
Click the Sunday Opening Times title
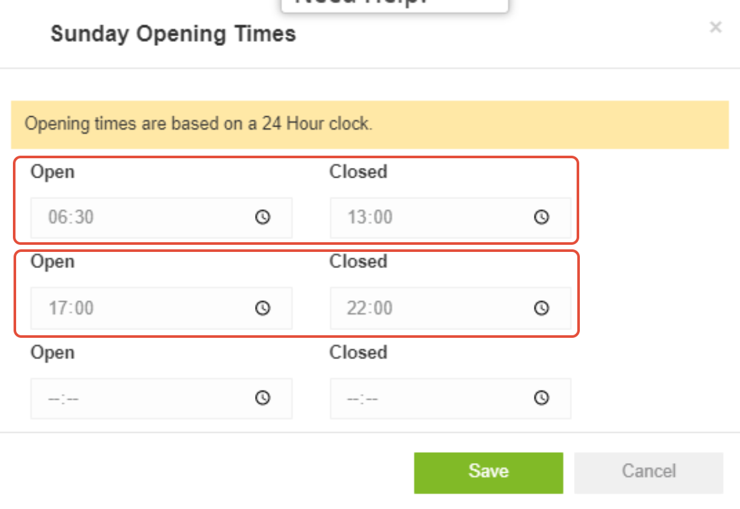coord(173,34)
